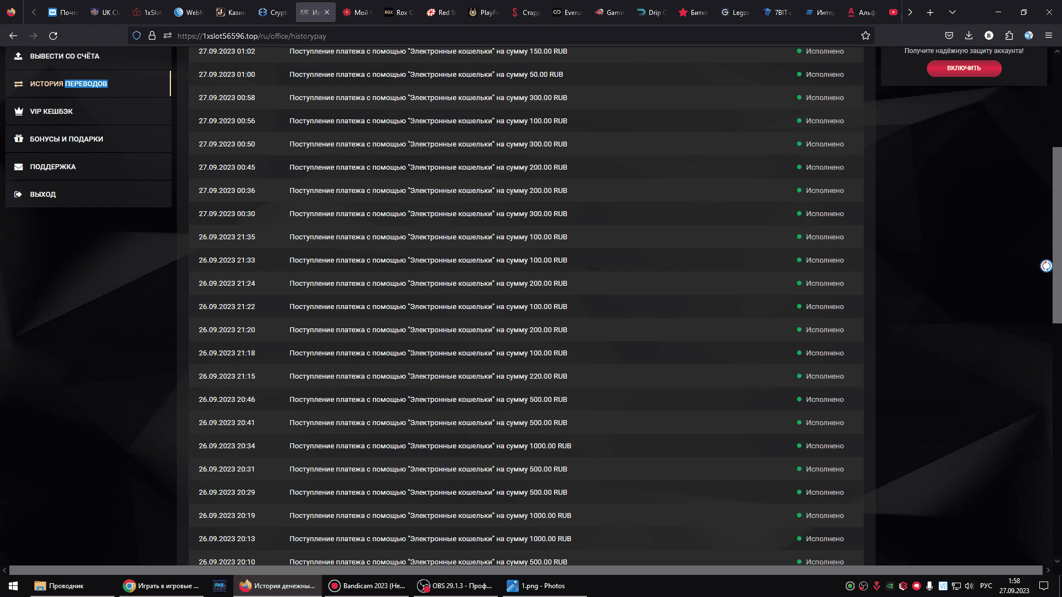1062x597 pixels.
Task: Open the extensions puzzle icon
Action: click(x=1009, y=35)
